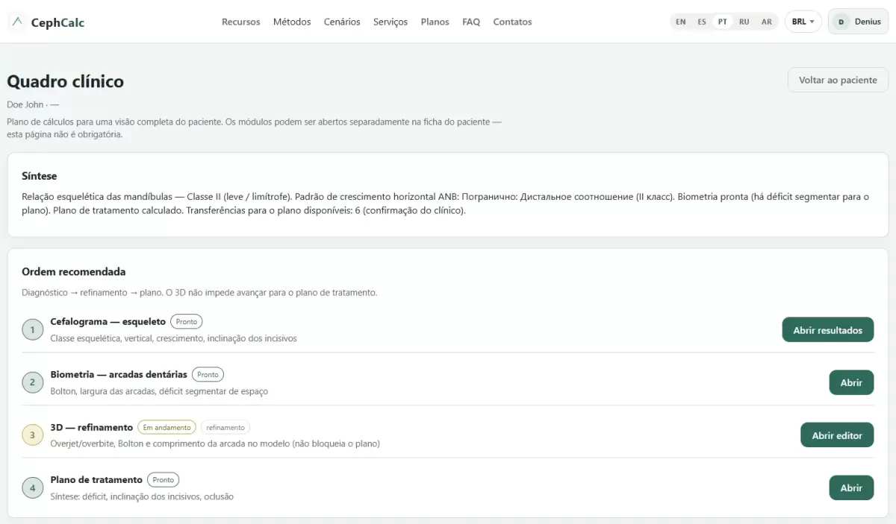Viewport: 896px width, 524px height.
Task: Click step 2 circle for Biometria
Action: (x=32, y=382)
